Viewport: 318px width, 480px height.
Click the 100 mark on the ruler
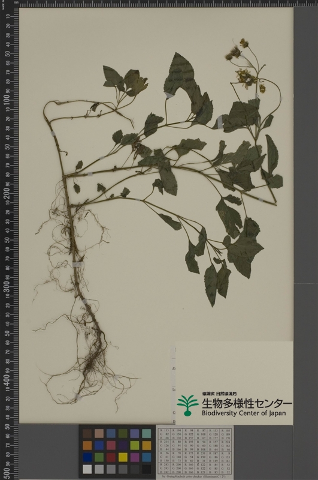8,101
